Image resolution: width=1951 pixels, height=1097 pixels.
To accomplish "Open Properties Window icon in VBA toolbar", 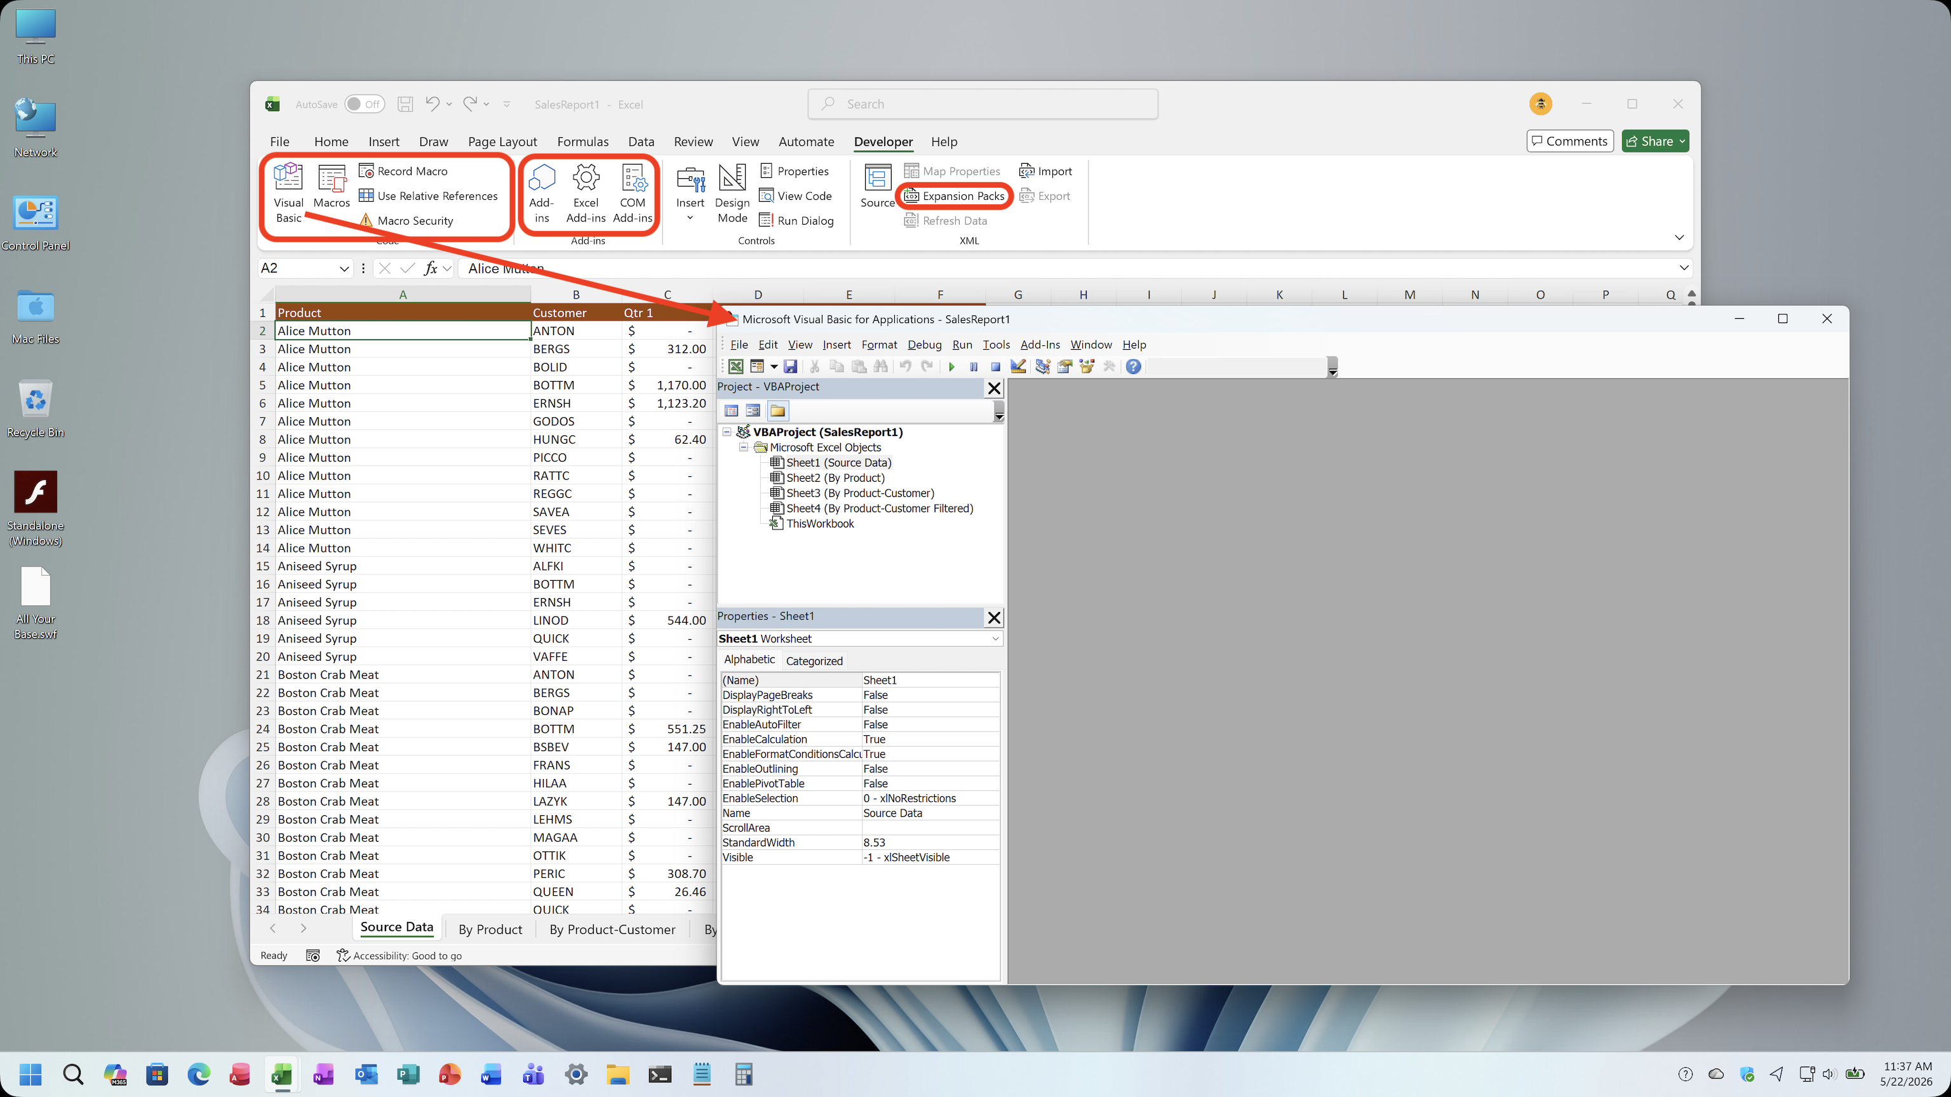I will (x=1065, y=366).
